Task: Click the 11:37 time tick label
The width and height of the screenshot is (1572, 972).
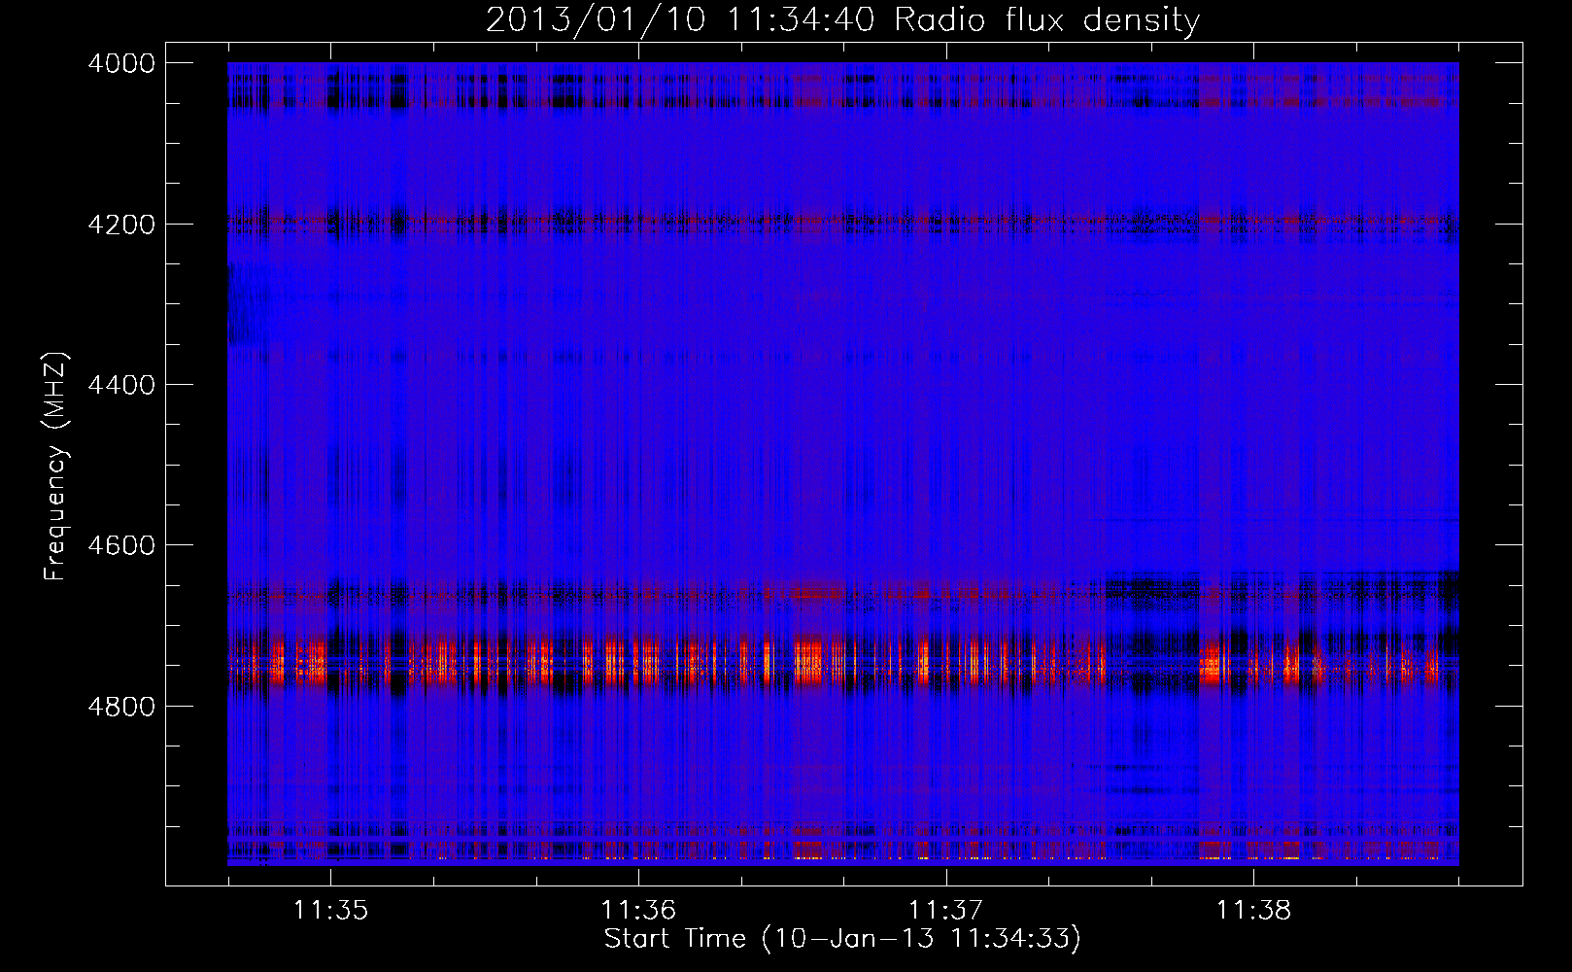Action: pyautogui.click(x=945, y=910)
